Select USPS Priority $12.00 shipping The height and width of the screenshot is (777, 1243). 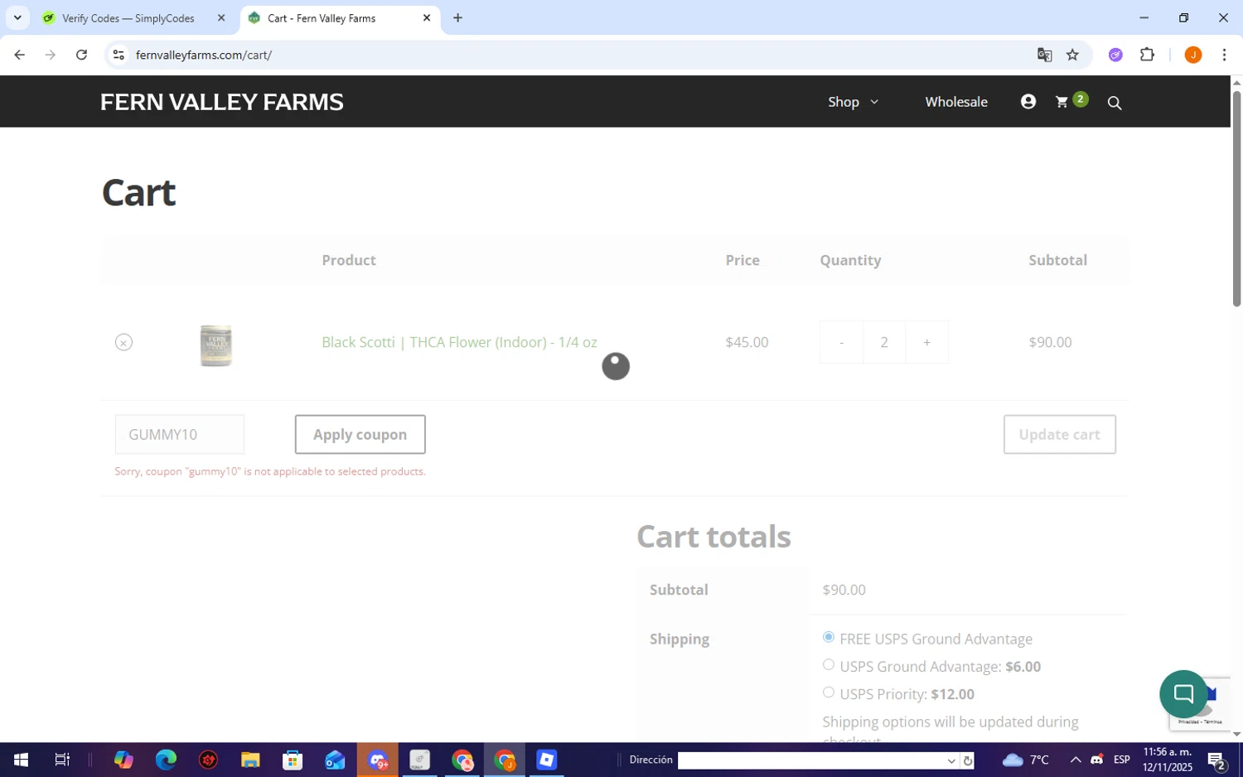829,692
